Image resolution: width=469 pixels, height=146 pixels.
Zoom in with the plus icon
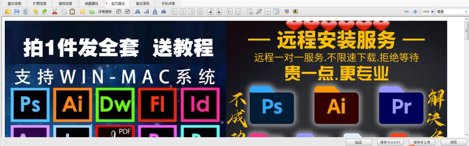click(x=415, y=12)
